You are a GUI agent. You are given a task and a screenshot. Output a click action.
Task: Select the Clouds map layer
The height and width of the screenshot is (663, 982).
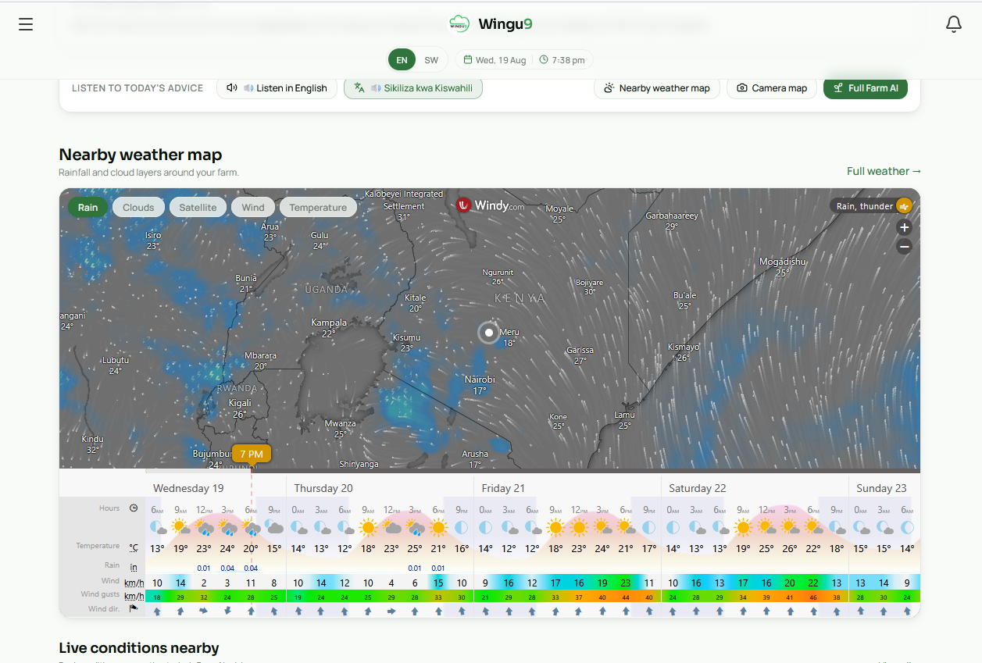pyautogui.click(x=138, y=207)
